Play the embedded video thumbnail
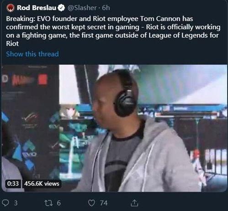This screenshot has width=228, height=211. coord(114,128)
